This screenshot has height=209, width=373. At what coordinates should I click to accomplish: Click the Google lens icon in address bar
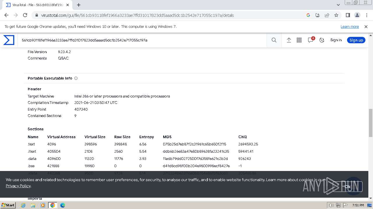click(308, 15)
